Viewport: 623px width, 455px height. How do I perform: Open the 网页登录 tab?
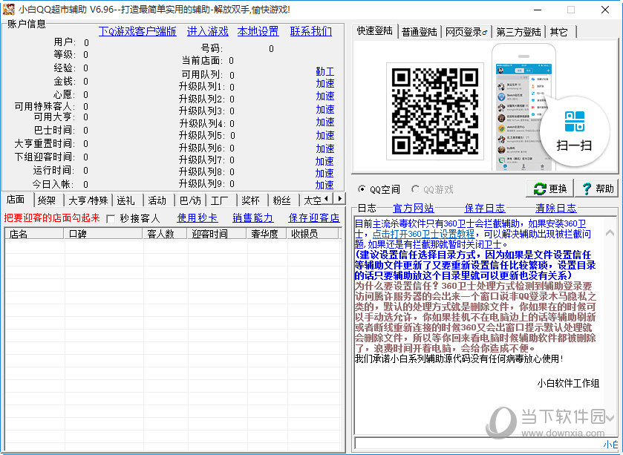click(x=466, y=32)
